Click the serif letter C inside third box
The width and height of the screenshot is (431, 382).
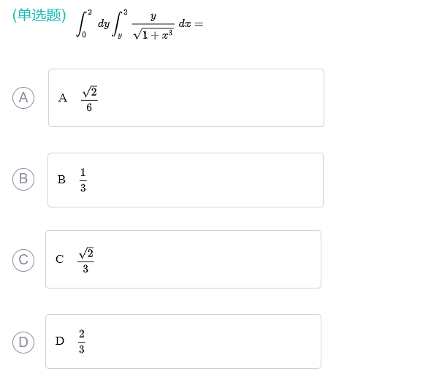coord(60,259)
